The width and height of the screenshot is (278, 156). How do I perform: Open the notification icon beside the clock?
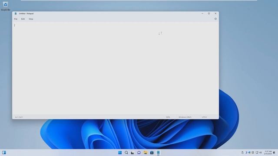point(274,153)
